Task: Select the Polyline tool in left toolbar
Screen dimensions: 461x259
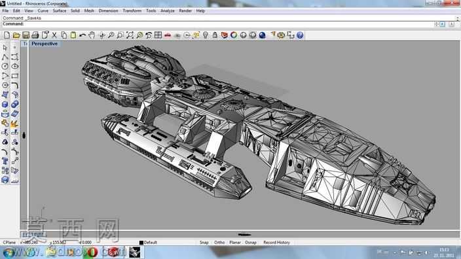Action: (x=5, y=57)
